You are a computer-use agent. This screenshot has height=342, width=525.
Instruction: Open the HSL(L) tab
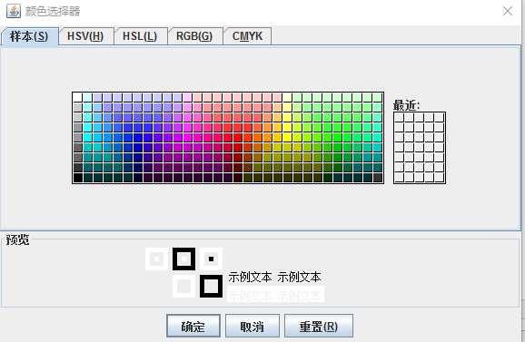[140, 36]
